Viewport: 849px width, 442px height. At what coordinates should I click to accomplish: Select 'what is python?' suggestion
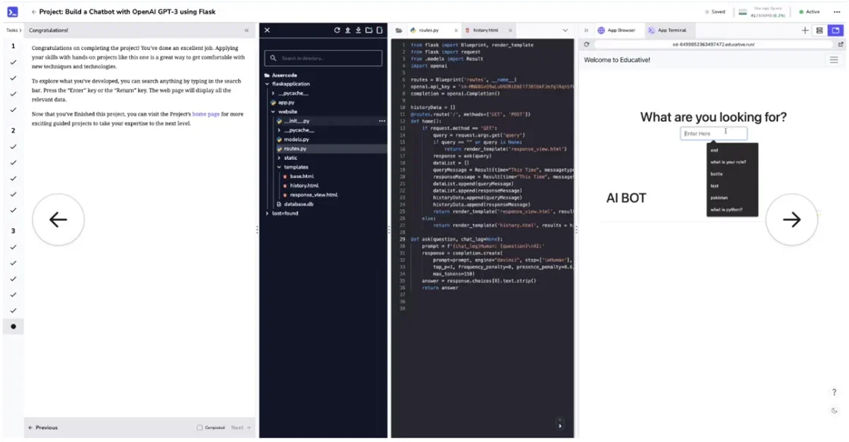[x=726, y=210]
